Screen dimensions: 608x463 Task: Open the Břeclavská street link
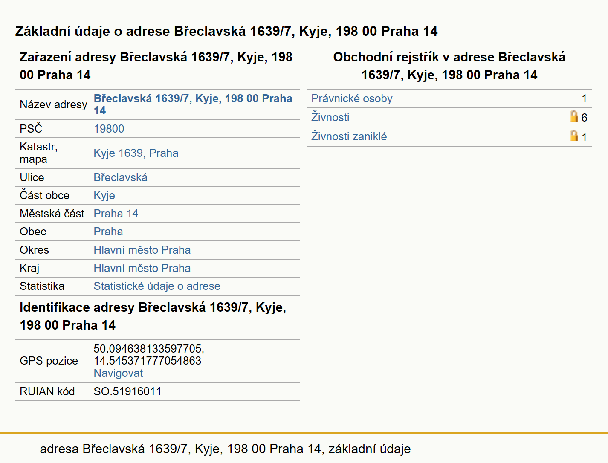tap(121, 177)
